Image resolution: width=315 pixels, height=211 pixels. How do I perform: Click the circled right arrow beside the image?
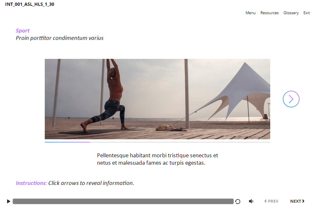point(291,99)
